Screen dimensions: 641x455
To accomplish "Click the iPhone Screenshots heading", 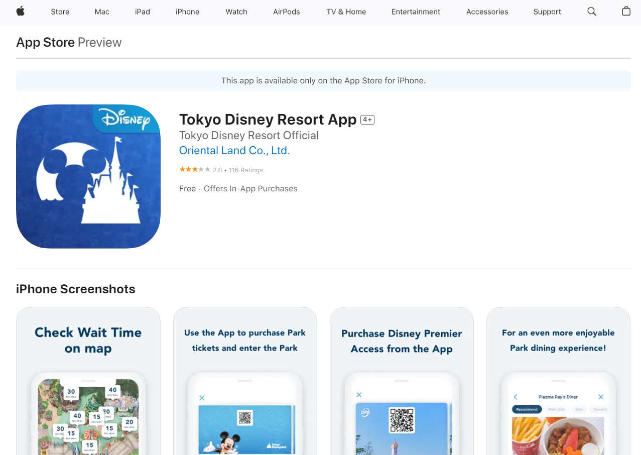I will (x=76, y=289).
